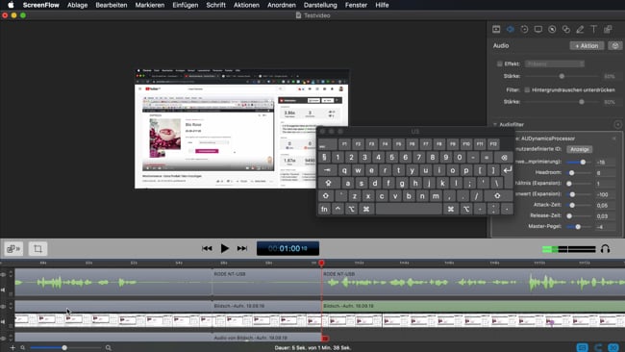Image resolution: width=625 pixels, height=352 pixels.
Task: Jump to next clip with fast-forward button
Action: click(x=242, y=248)
